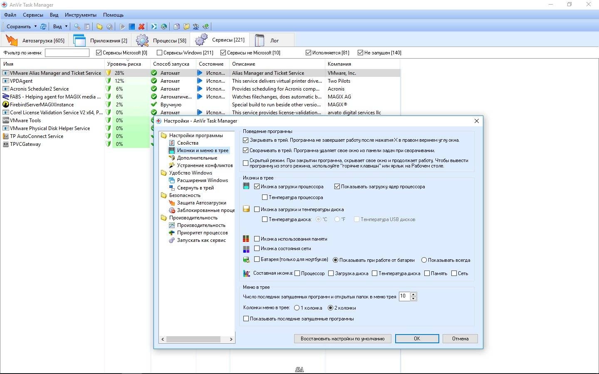Click the globe toolbar icon

click(164, 26)
